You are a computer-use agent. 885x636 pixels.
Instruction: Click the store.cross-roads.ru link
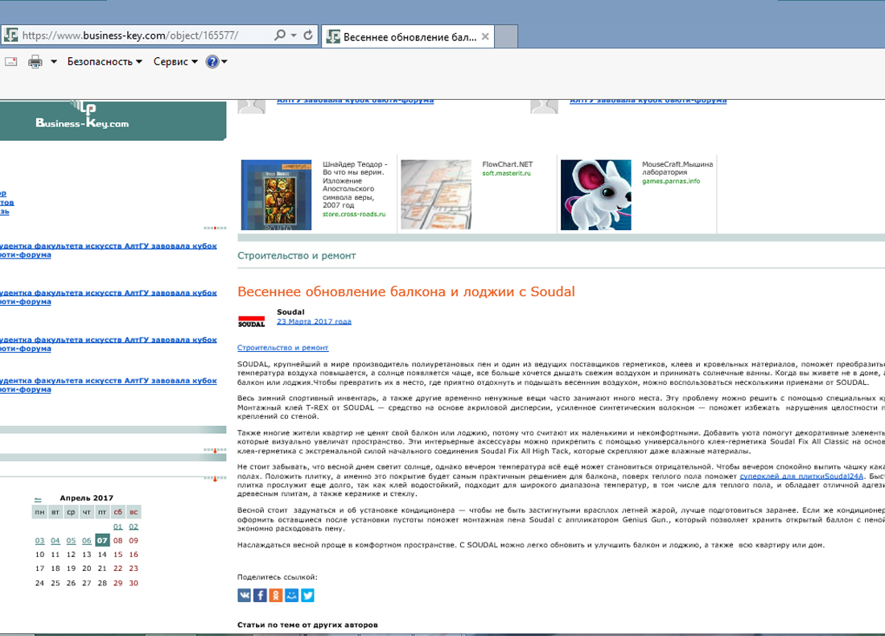354,214
